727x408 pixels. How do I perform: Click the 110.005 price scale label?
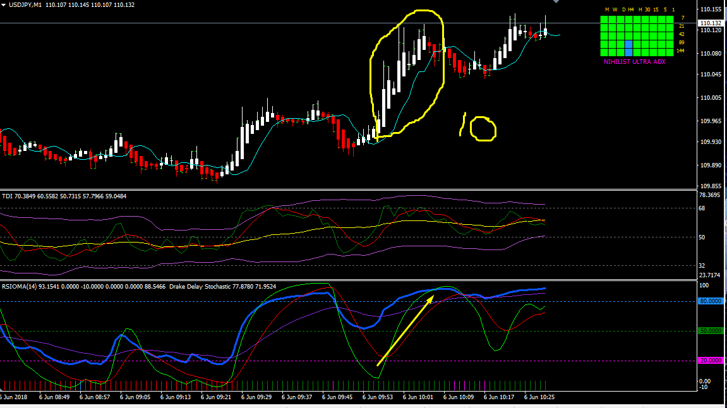tap(711, 97)
